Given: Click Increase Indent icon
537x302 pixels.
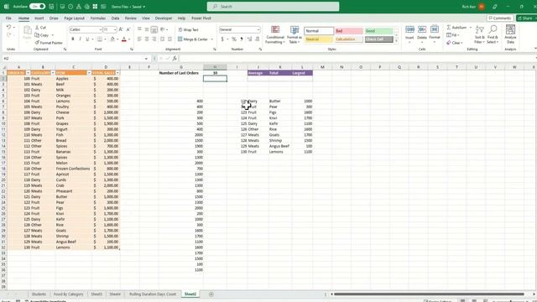Looking at the screenshot, I should click(x=169, y=39).
